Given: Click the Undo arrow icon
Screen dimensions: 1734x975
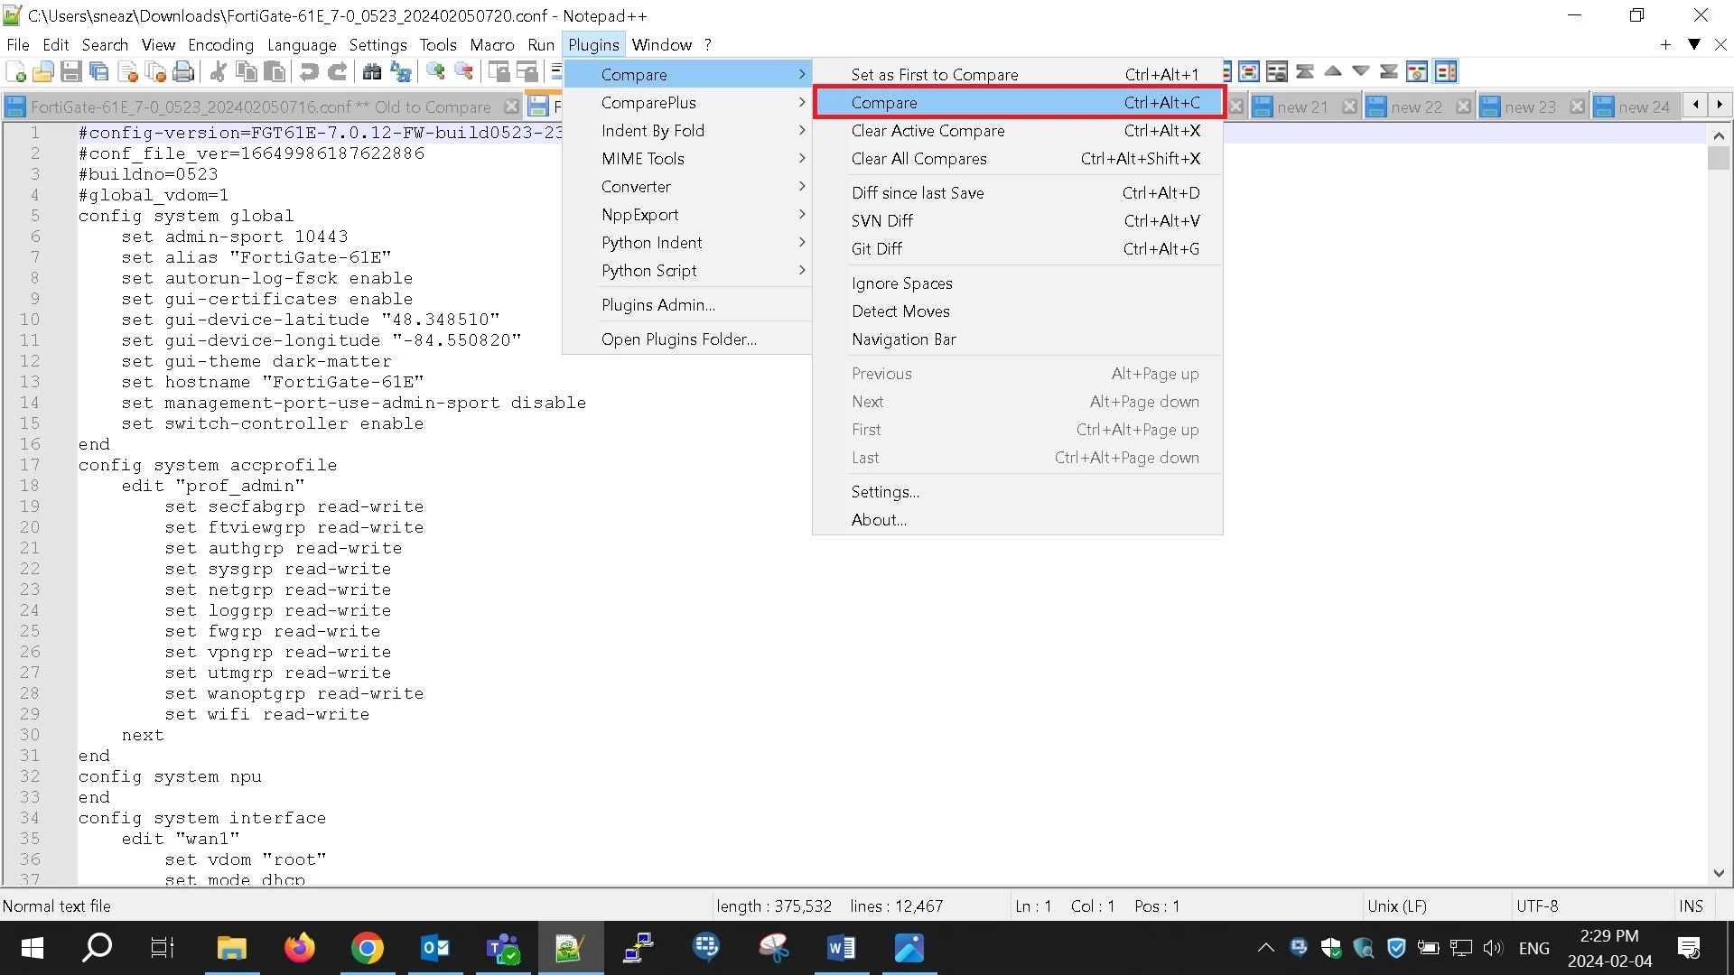Looking at the screenshot, I should (x=309, y=72).
